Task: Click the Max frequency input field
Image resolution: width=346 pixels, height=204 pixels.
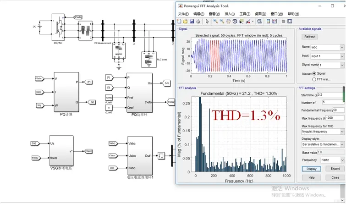Action: [335, 118]
